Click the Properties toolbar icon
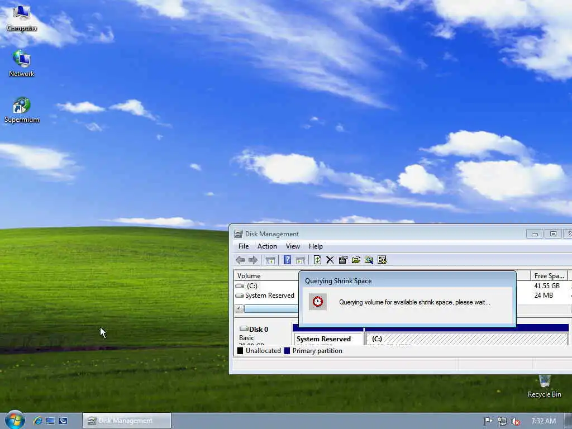 pos(343,260)
